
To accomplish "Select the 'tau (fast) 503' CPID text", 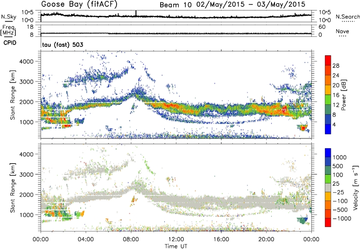I will (x=63, y=44).
